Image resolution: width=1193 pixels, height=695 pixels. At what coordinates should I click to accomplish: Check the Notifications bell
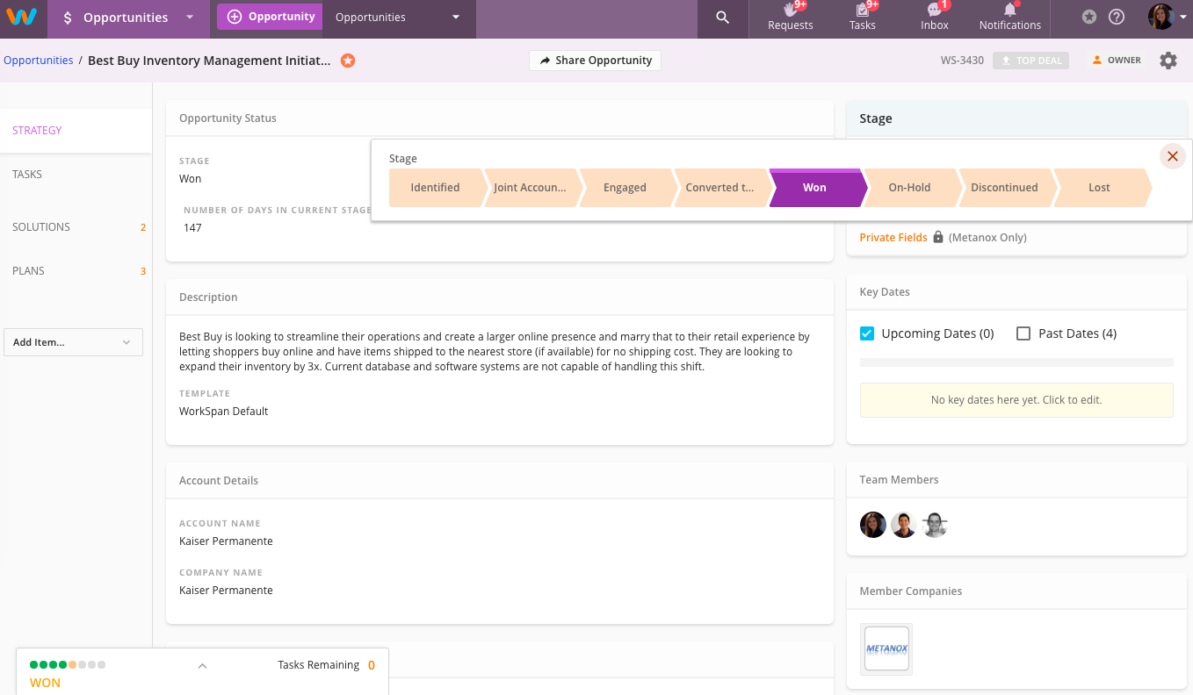pyautogui.click(x=1009, y=18)
